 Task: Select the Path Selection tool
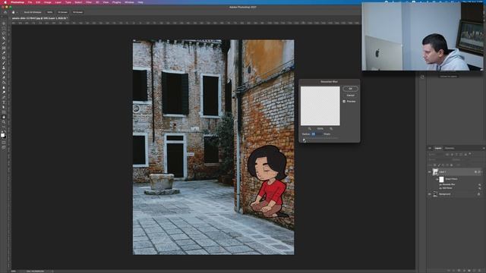tap(4, 108)
